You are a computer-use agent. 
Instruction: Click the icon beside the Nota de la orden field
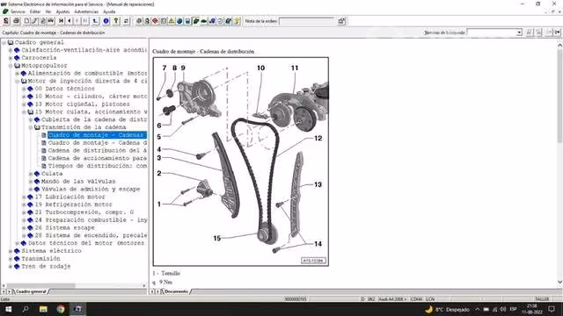341,21
